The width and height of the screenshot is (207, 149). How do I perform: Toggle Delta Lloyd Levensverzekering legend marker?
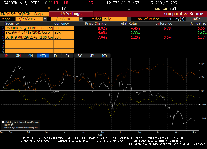coord(3,128)
